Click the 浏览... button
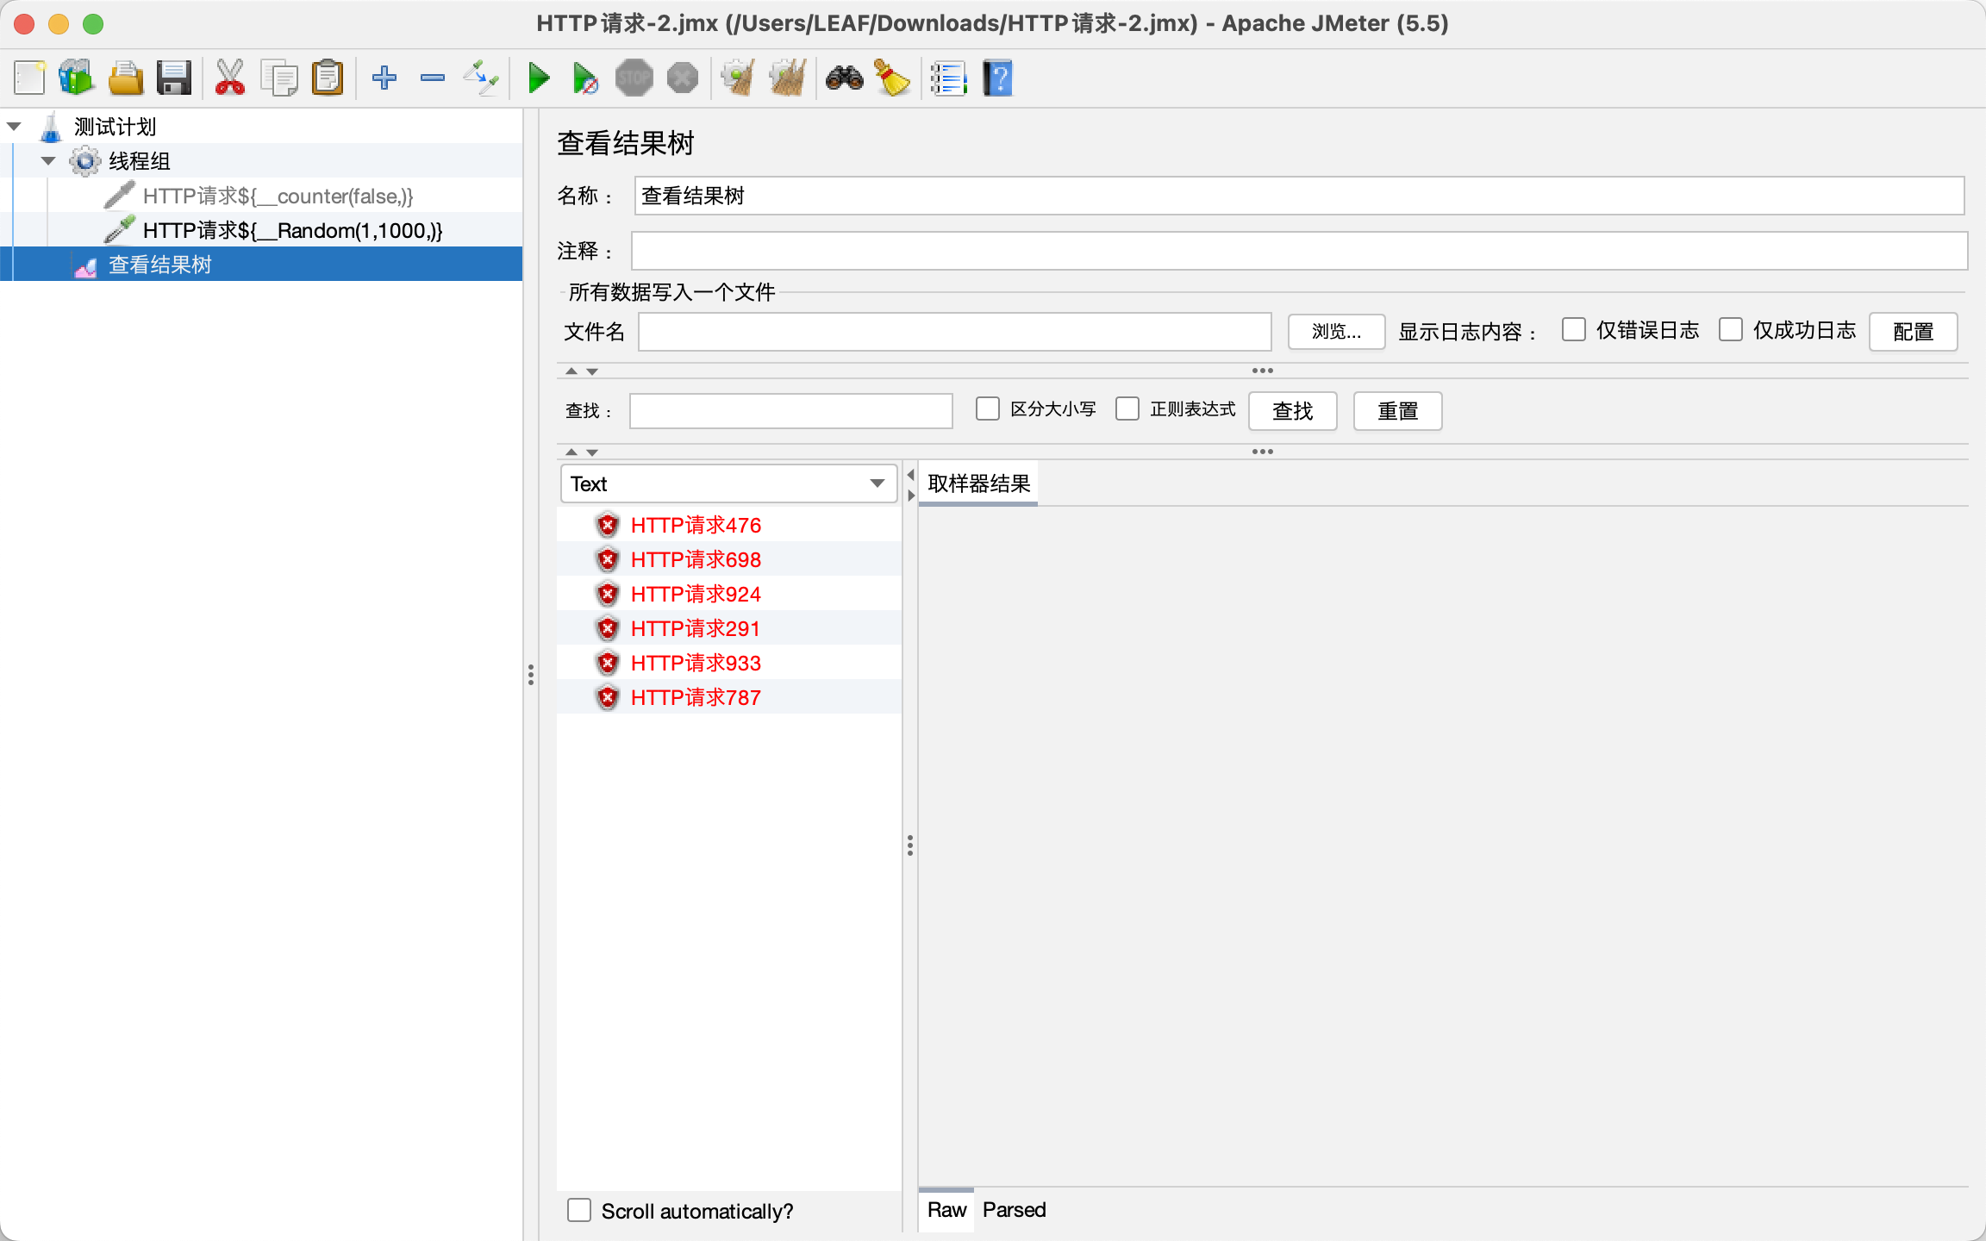 (x=1335, y=332)
